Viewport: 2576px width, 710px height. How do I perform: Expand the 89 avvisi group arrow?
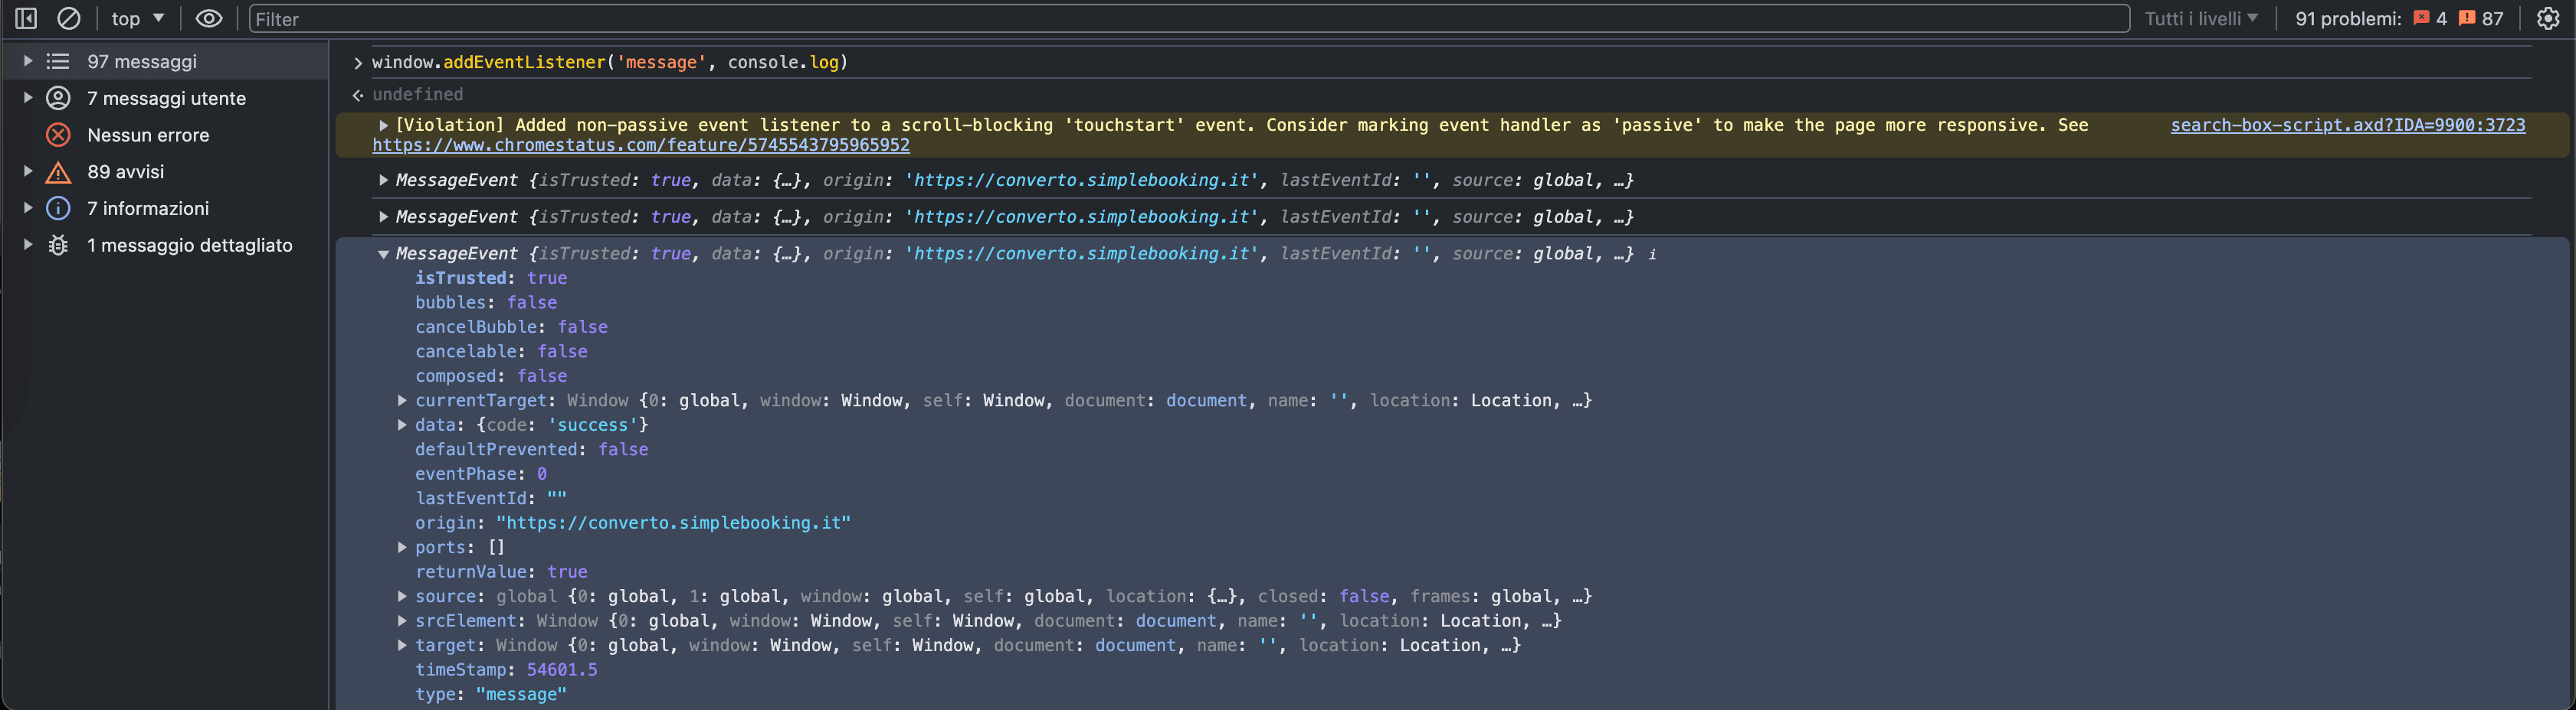pyautogui.click(x=28, y=171)
